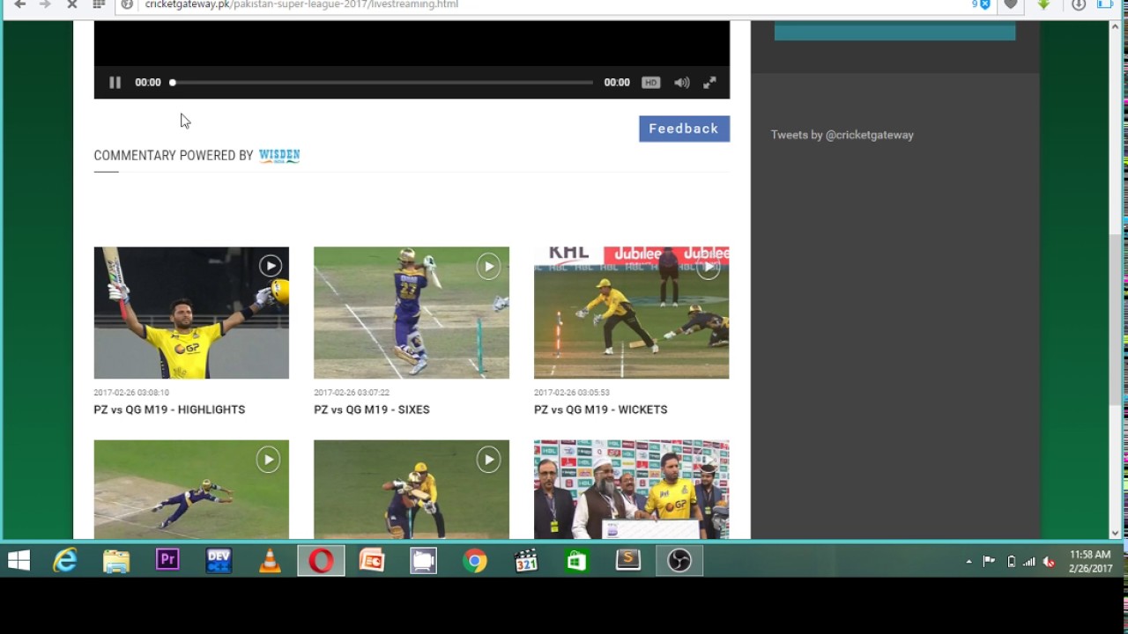Mute the video player volume
This screenshot has width=1128, height=634.
[x=681, y=82]
